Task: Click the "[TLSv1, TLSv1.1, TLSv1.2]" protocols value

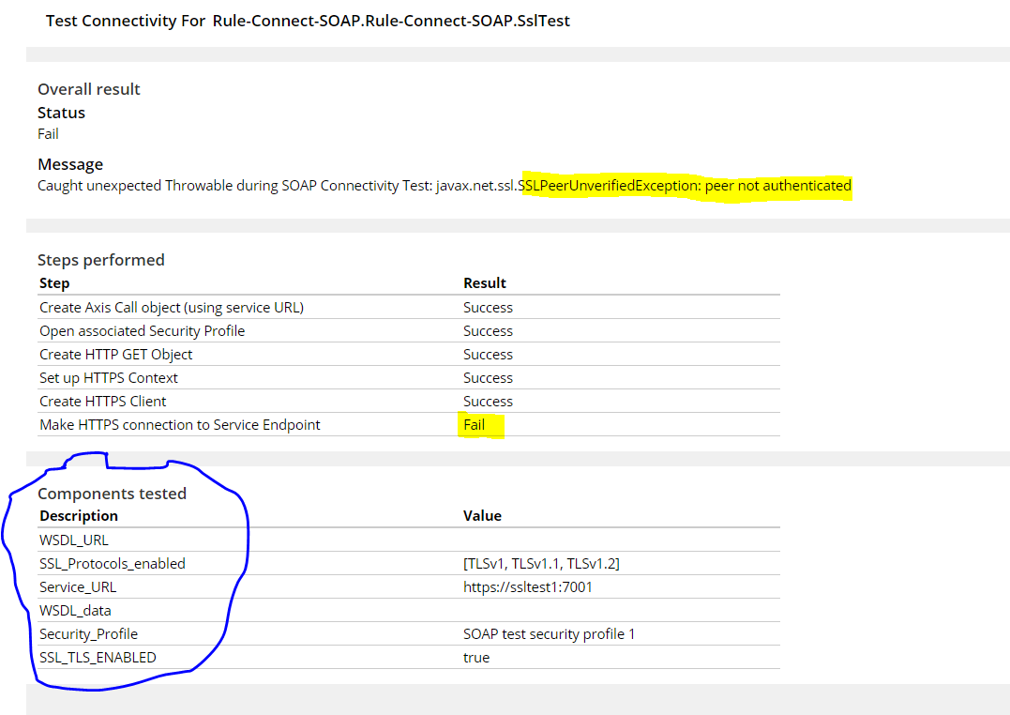Action: (x=542, y=564)
